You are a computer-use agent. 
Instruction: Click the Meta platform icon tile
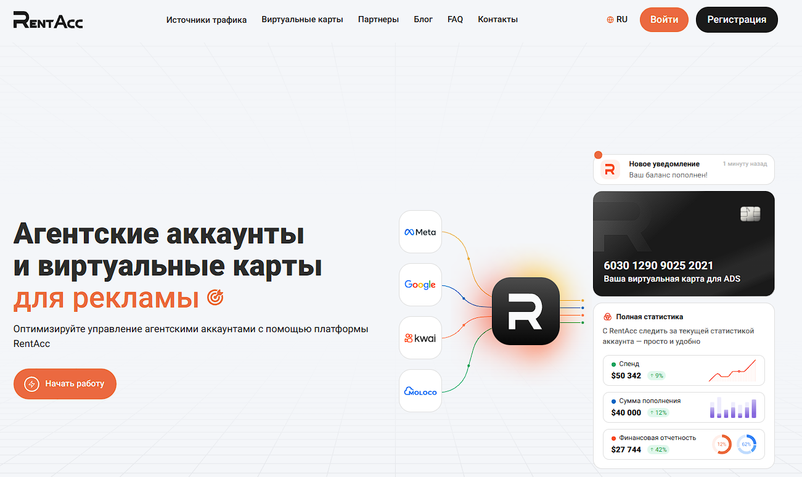click(420, 232)
